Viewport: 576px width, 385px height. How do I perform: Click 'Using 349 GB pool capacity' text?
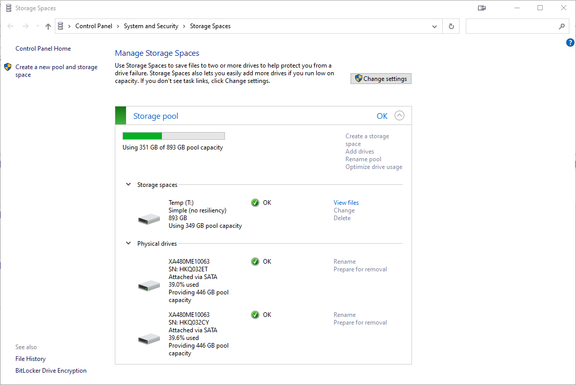click(205, 226)
